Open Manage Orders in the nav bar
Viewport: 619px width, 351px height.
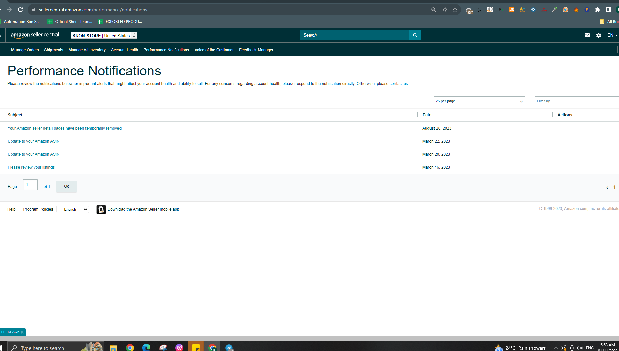coord(25,50)
